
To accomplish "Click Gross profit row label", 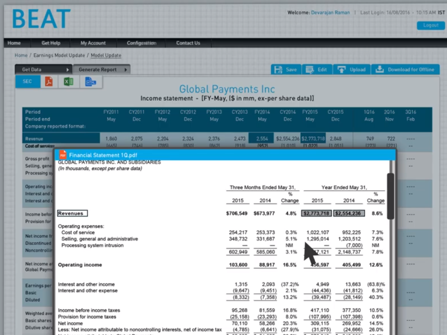I will 37,159.
